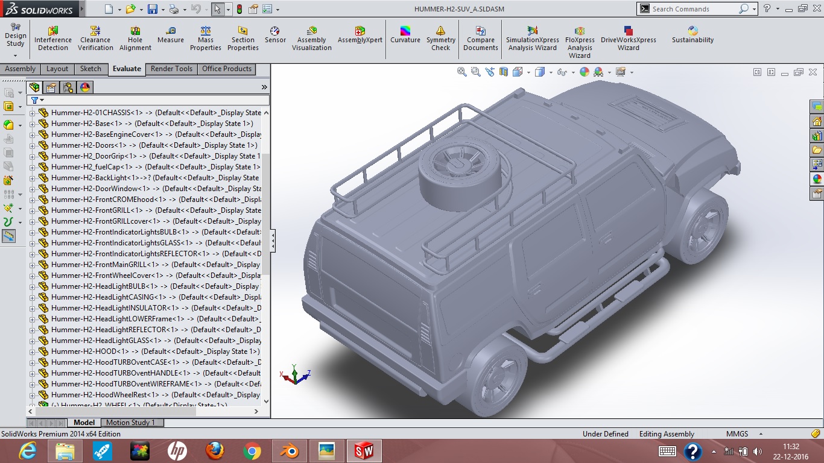Viewport: 824px width, 463px height.
Task: Open Compare Documents utility
Action: pyautogui.click(x=481, y=39)
